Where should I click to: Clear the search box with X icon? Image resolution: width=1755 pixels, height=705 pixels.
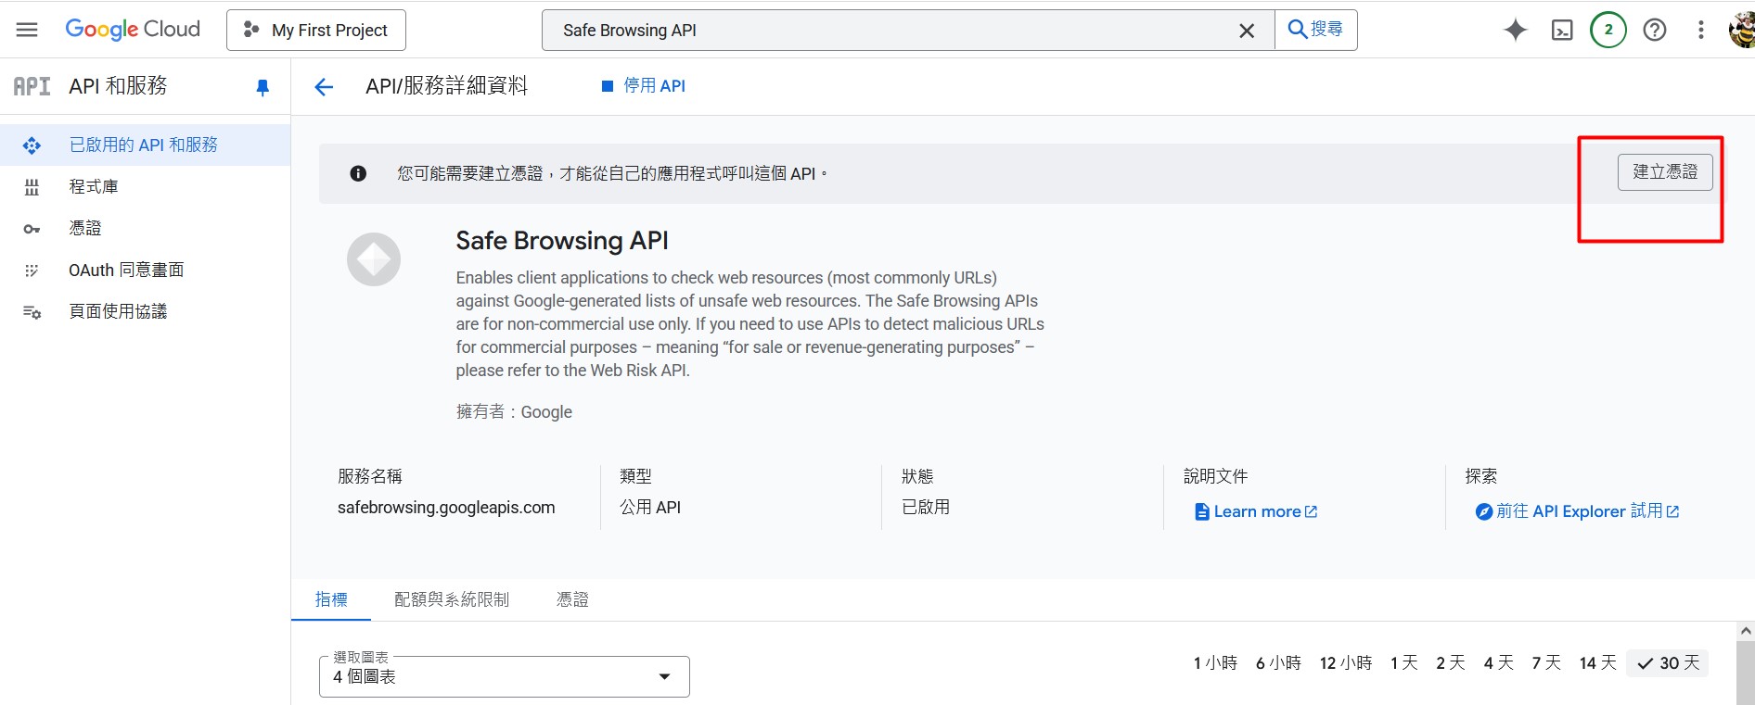point(1247,31)
